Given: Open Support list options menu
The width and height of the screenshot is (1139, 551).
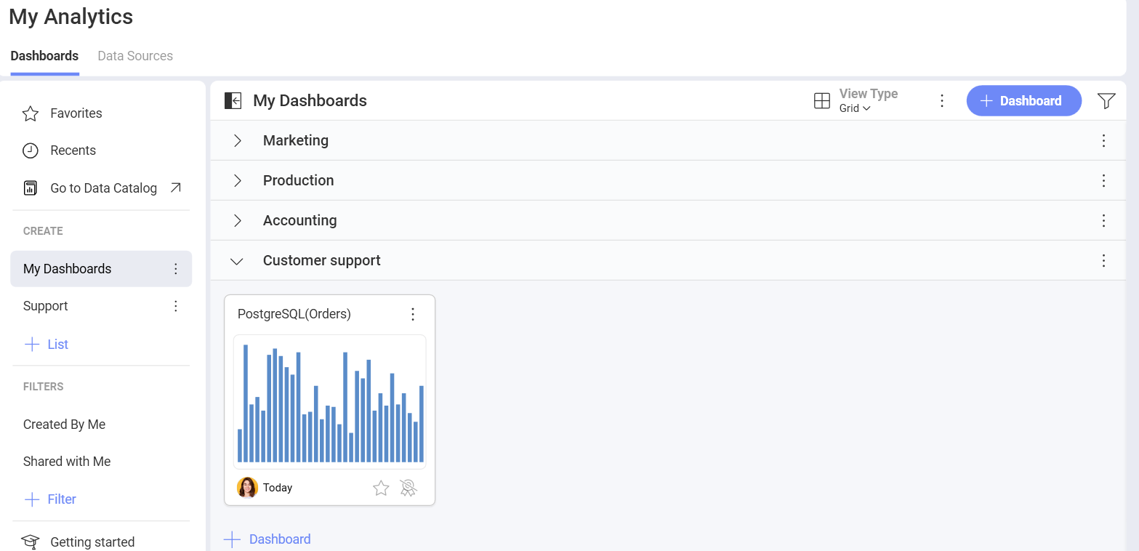Looking at the screenshot, I should 175,306.
